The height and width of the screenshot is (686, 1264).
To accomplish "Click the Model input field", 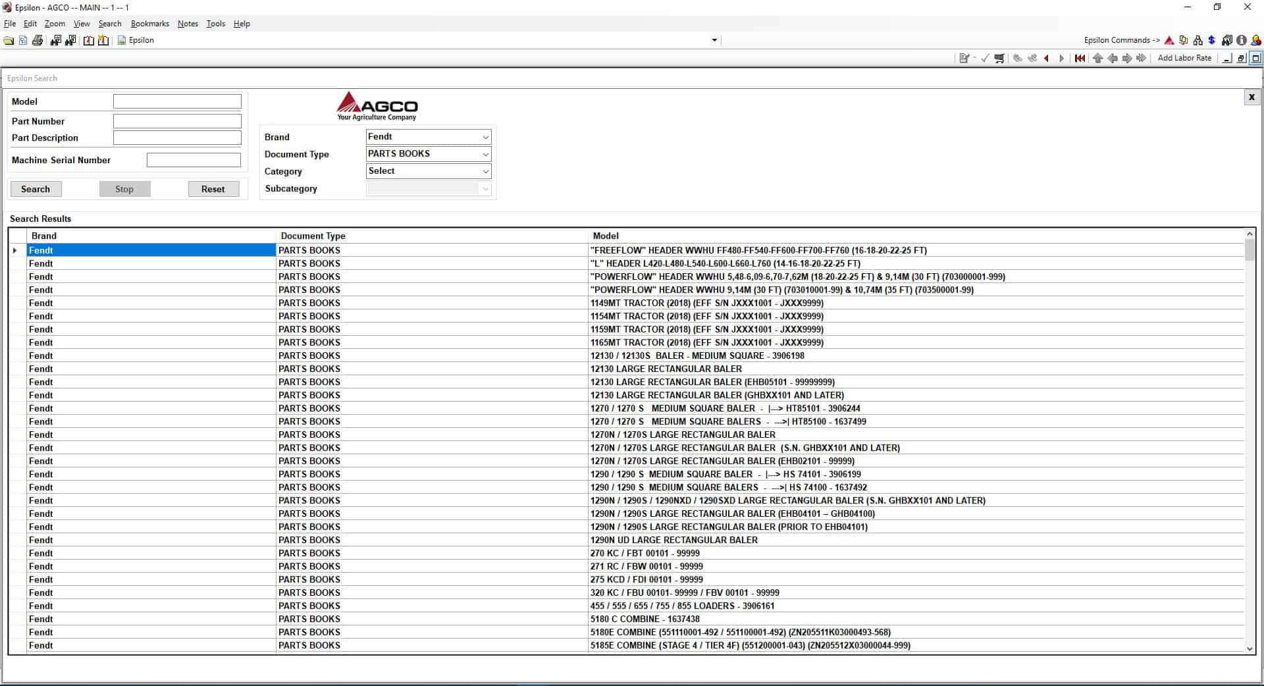I will [x=177, y=101].
